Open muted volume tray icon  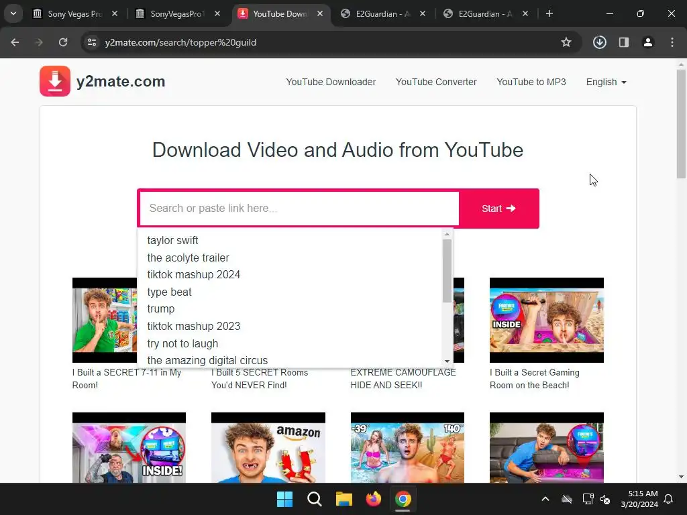[x=606, y=499]
